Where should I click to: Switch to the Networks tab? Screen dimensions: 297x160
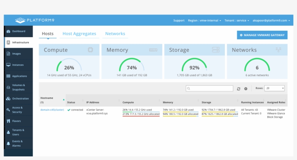115,34
